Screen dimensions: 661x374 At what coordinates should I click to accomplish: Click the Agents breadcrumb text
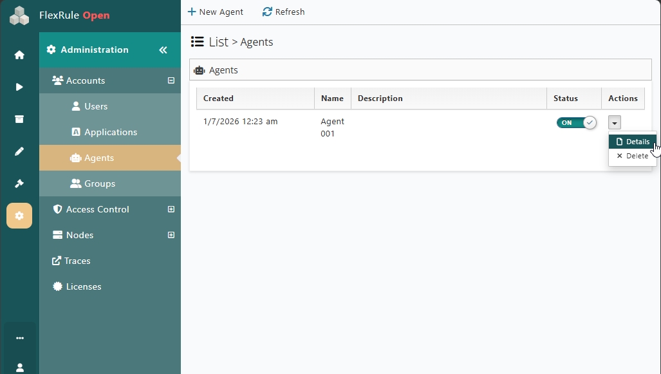pyautogui.click(x=257, y=42)
